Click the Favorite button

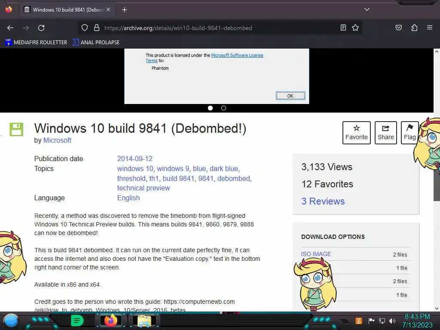coord(356,133)
